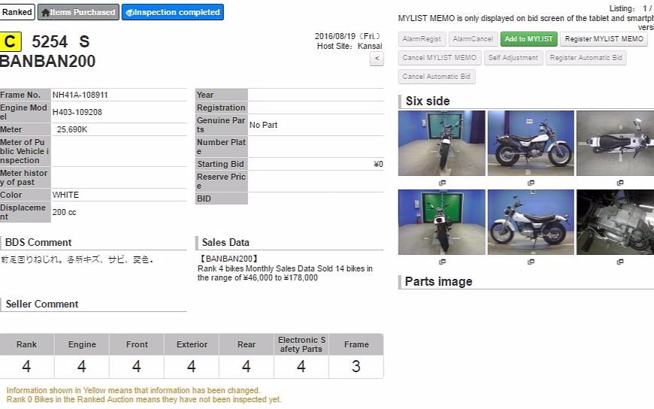Click the date 2016/08/19 (Fri.)
The image size is (654, 409).
(347, 36)
